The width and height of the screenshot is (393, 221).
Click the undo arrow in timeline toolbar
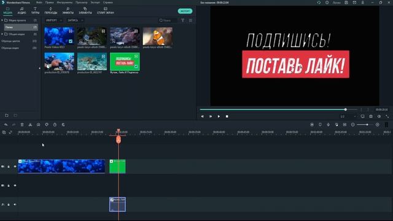[6, 125]
